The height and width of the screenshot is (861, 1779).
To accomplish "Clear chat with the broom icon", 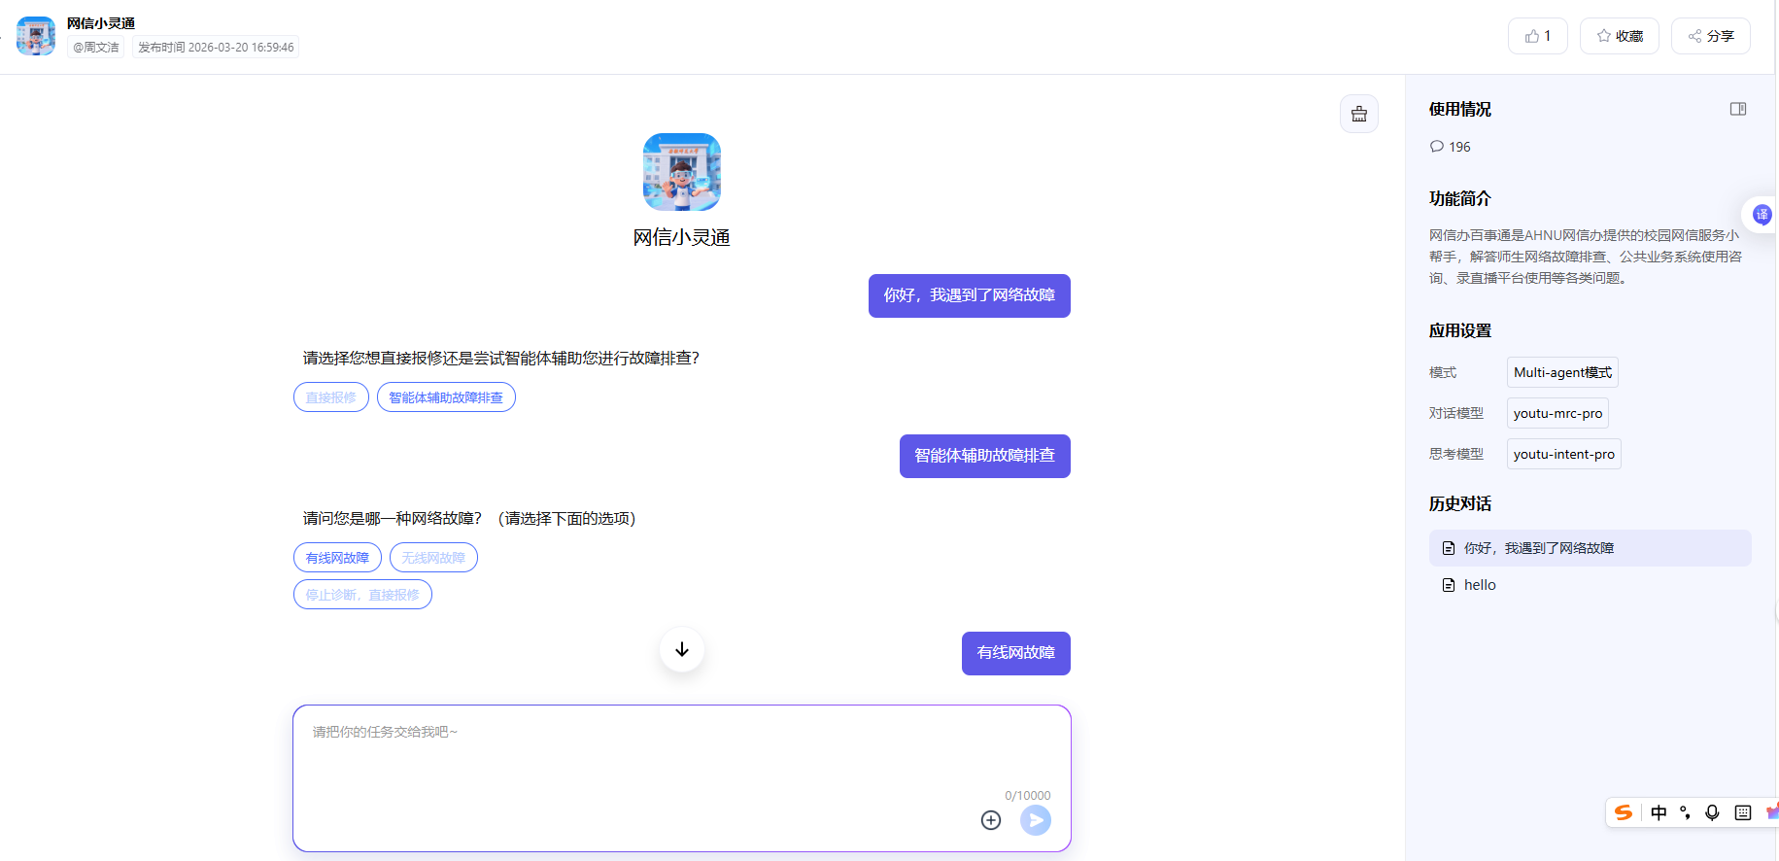I will point(1358,114).
